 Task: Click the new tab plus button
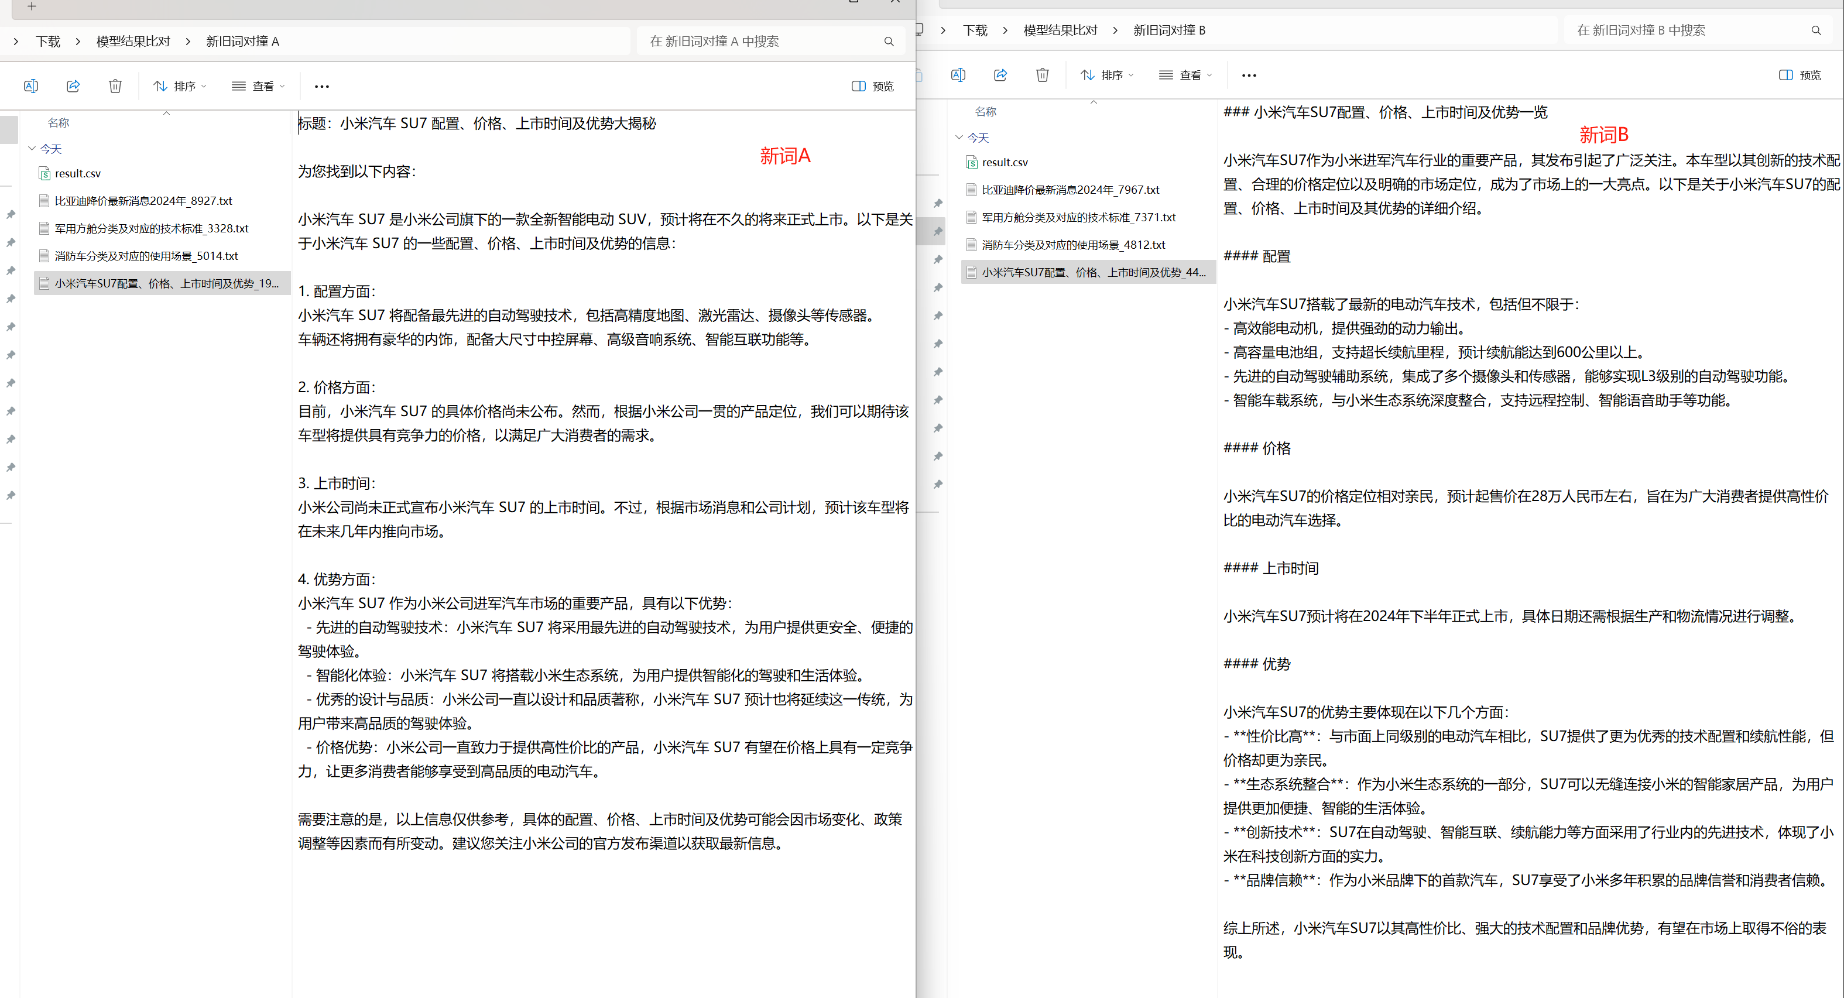pos(32,7)
